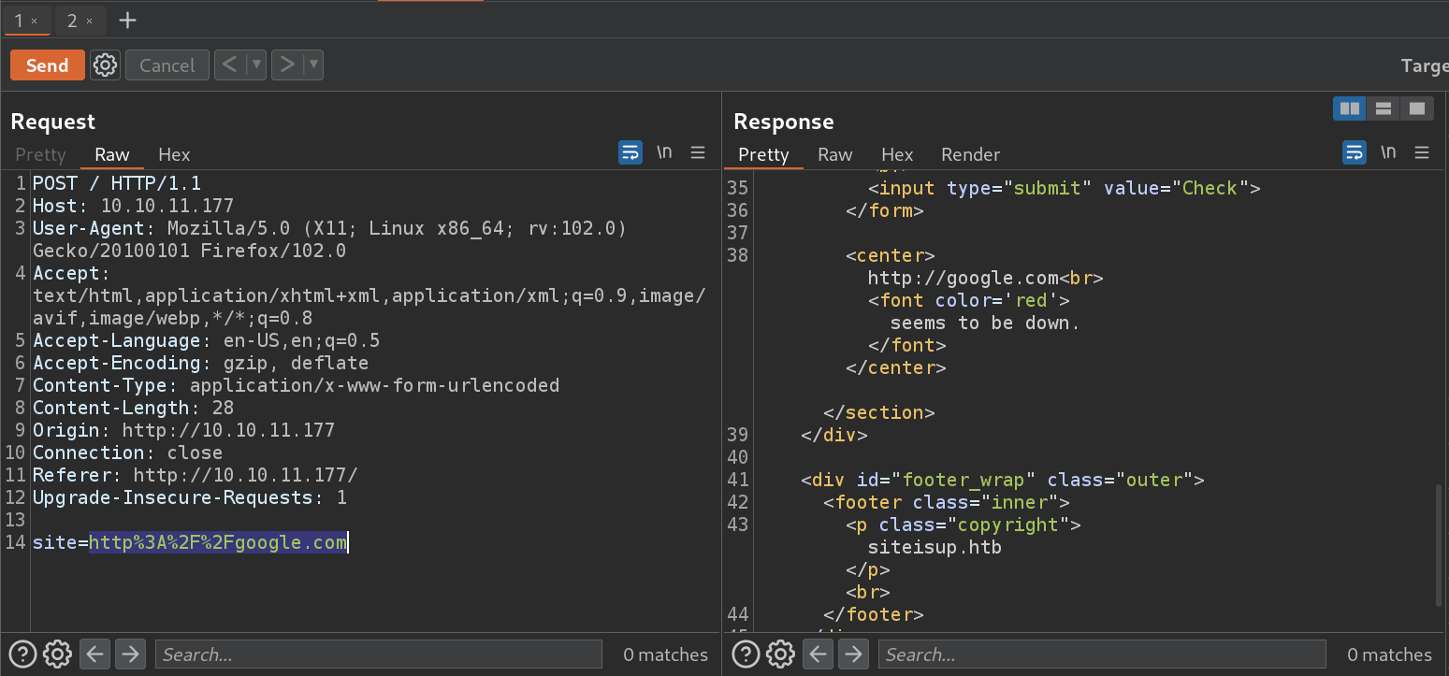Screen dimensions: 1449x676
Task: Click the POST / HTTP/1.1 request line
Action: 117,183
